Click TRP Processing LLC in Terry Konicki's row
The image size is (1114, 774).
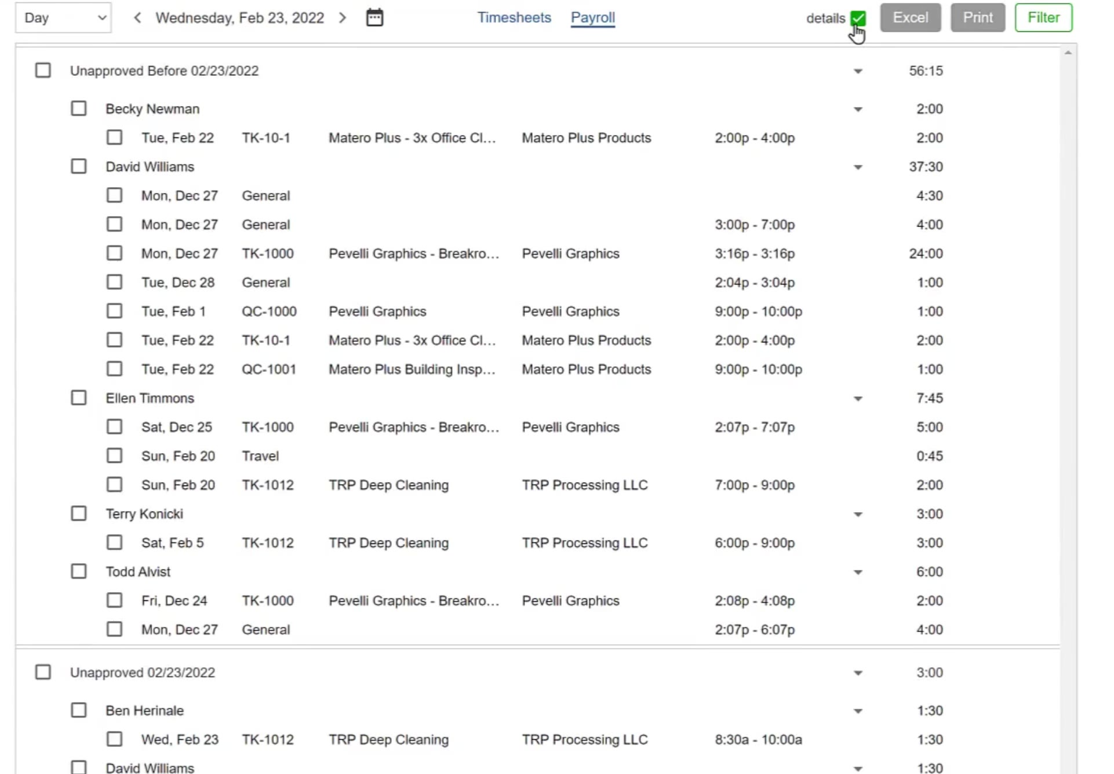(x=584, y=543)
